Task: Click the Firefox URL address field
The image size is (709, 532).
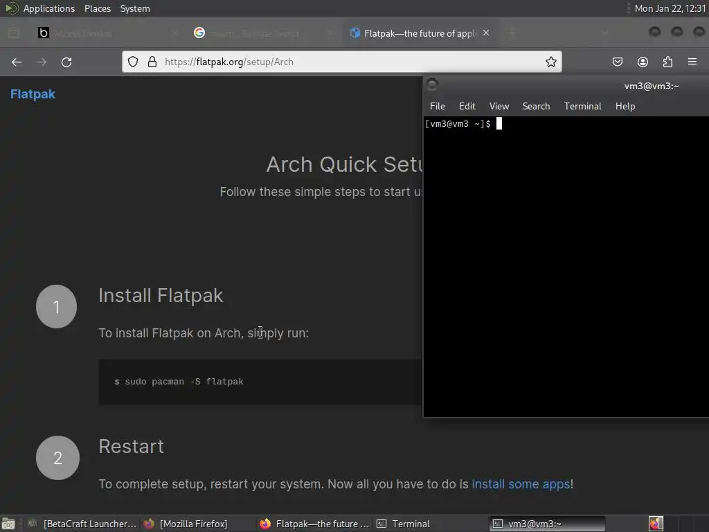Action: pos(342,62)
